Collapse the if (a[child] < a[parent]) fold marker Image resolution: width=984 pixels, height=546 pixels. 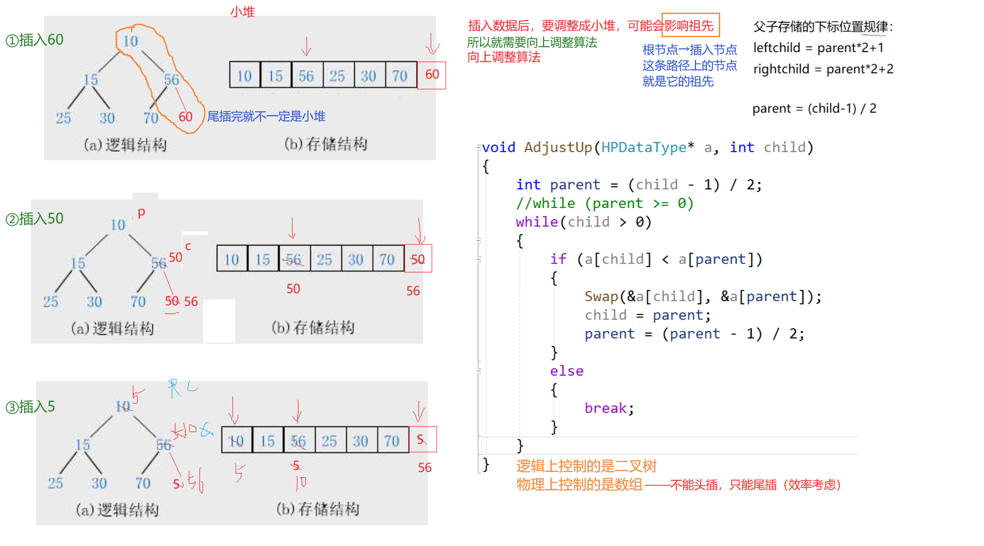[x=478, y=259]
